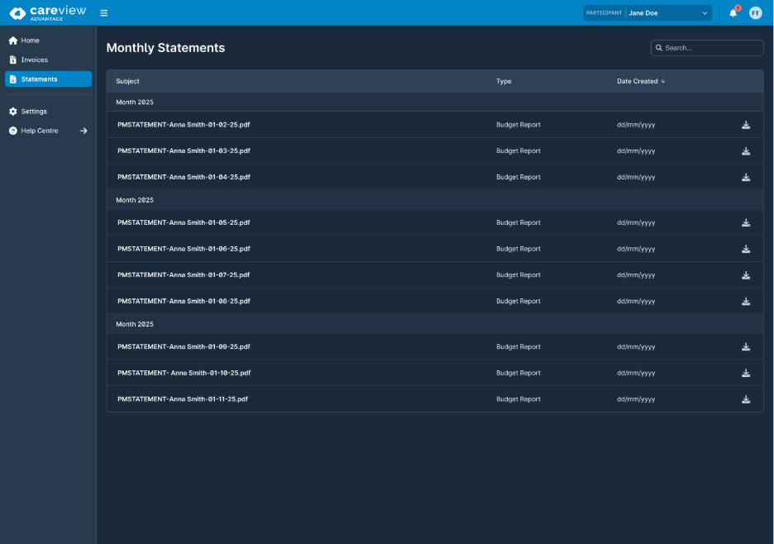The height and width of the screenshot is (544, 774).
Task: Expand the Participant Jane Doe dropdown
Action: coord(667,13)
